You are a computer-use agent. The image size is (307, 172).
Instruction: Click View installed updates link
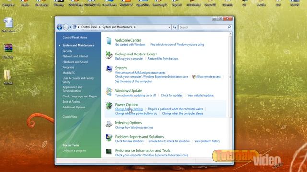pos(201,95)
